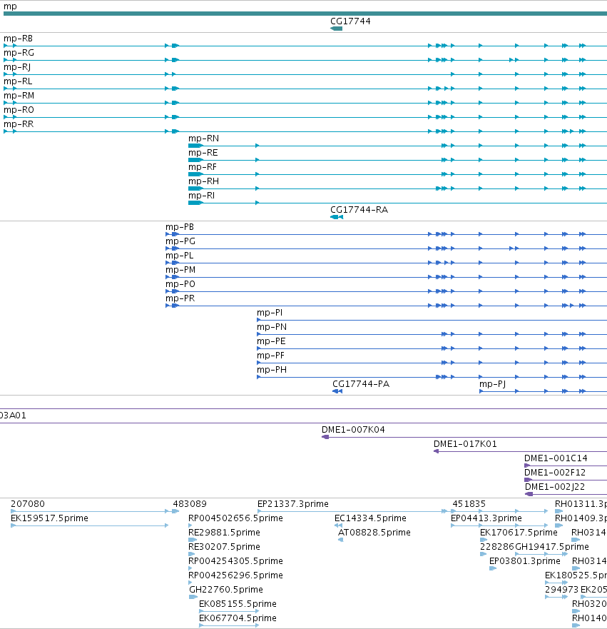Click the thick first exon of mp-RN
Viewport: 607px width, 629px height.
coord(195,146)
